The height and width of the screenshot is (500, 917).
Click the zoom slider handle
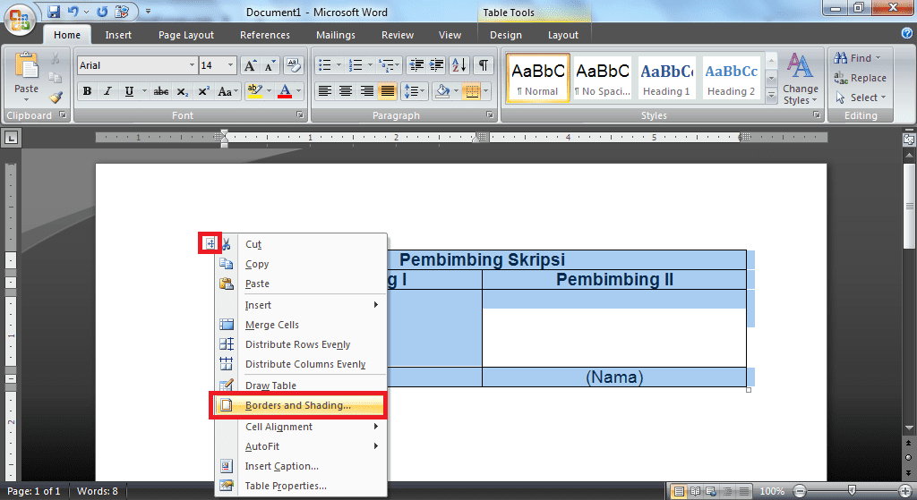coord(853,491)
